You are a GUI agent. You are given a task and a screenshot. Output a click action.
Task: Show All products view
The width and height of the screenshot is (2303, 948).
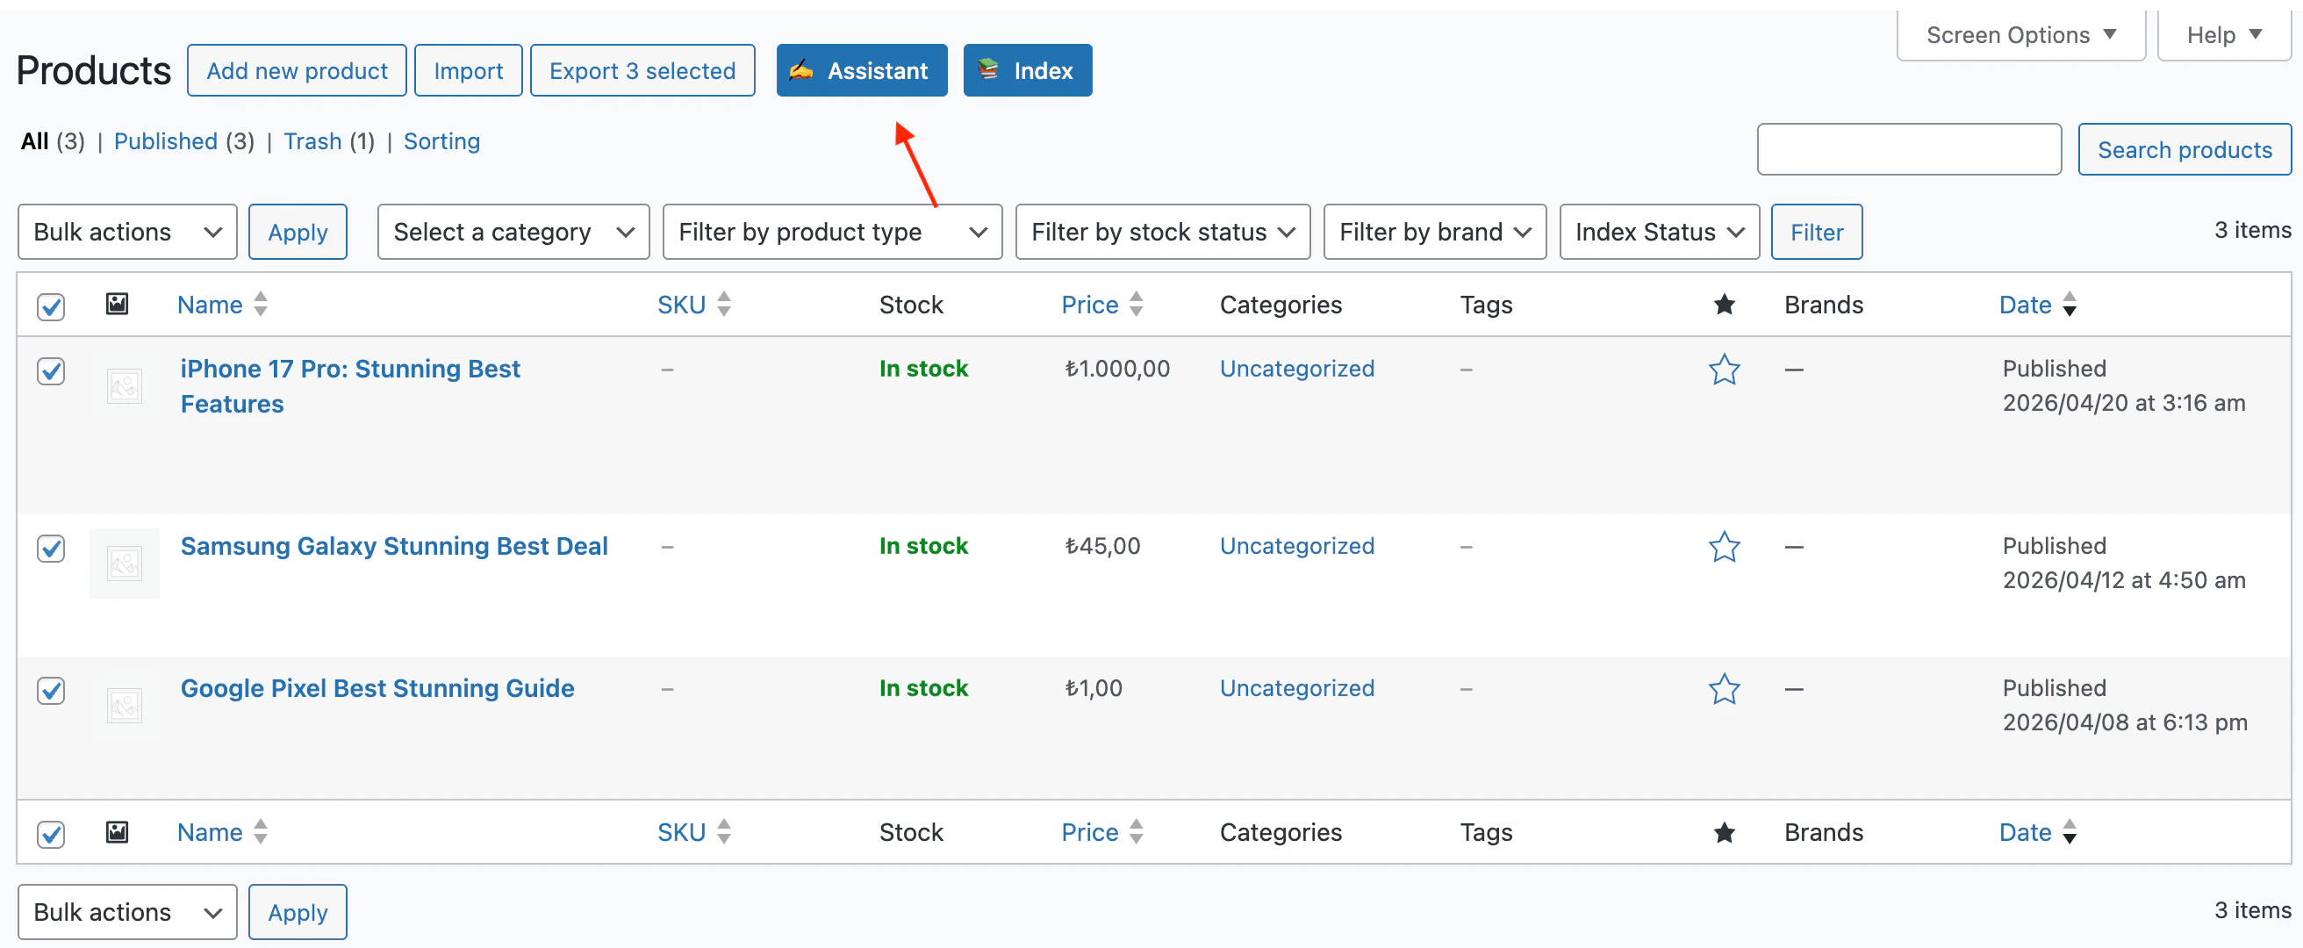pos(35,141)
